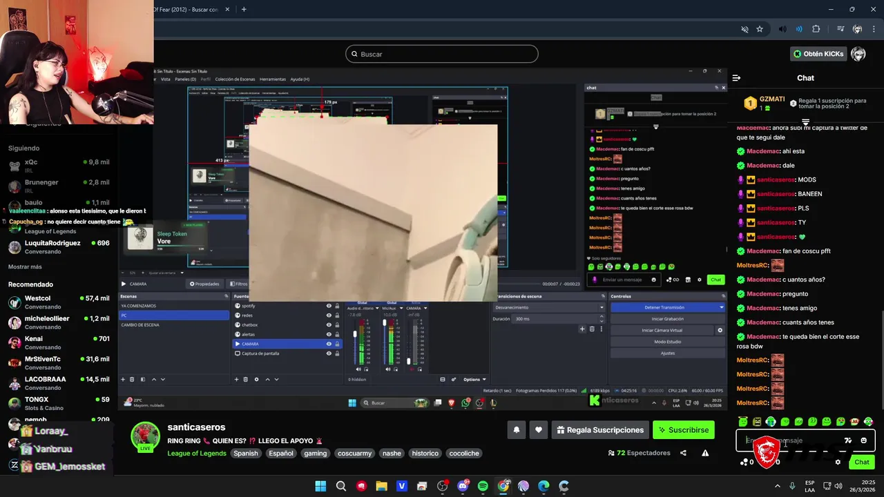Open the Herramientas menu in OBS
Image resolution: width=884 pixels, height=497 pixels.
coord(273,79)
